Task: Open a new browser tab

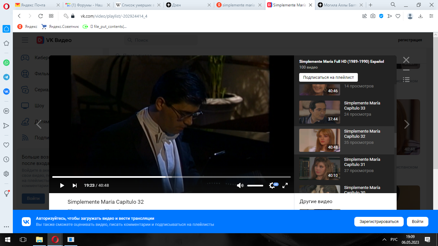Action: (371, 5)
